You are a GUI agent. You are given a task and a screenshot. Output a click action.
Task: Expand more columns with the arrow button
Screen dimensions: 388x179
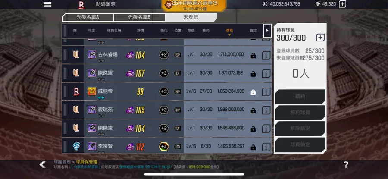click(x=267, y=31)
